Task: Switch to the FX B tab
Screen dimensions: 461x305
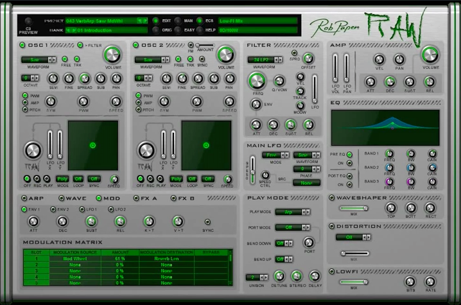Action: pyautogui.click(x=182, y=198)
